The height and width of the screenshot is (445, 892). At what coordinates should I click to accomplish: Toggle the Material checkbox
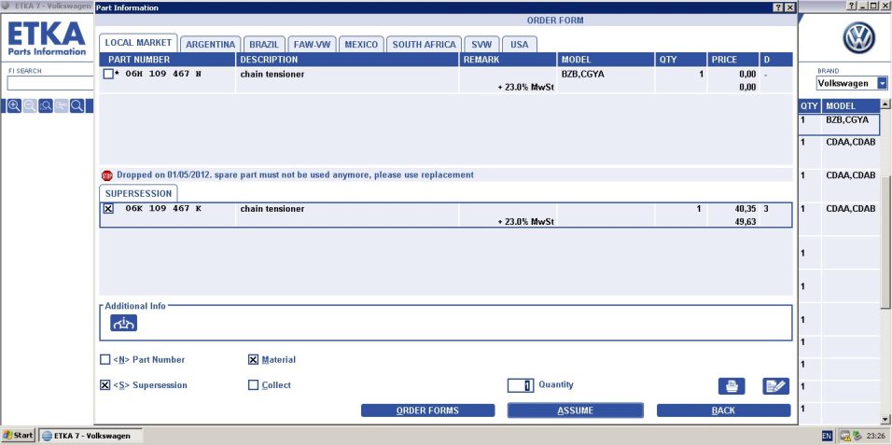(253, 360)
